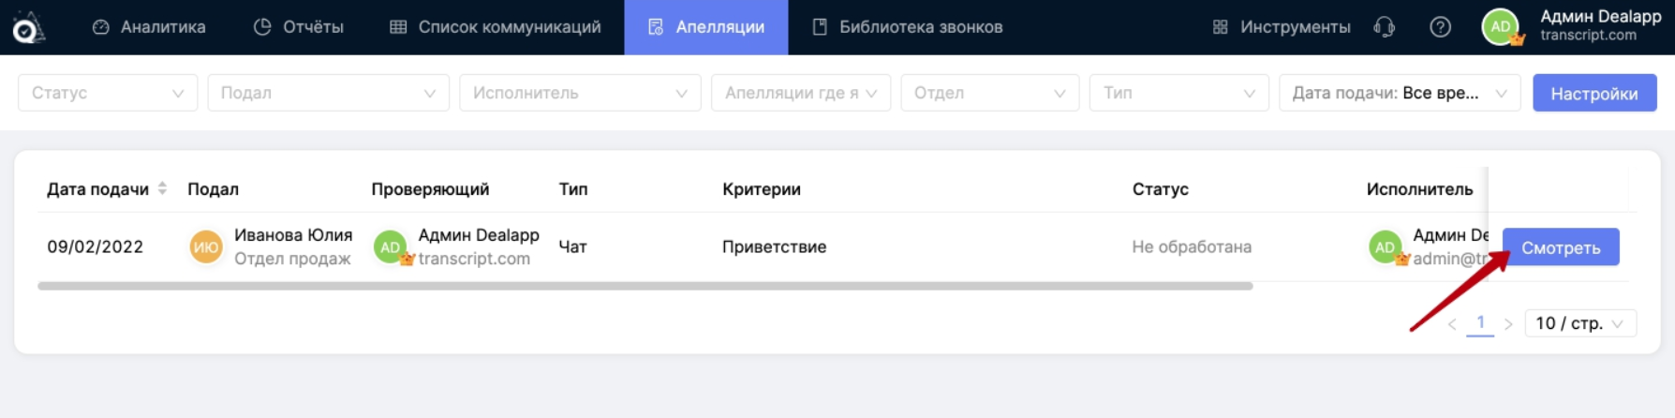
Task: Open the Подал filter dropdown
Action: click(x=328, y=93)
